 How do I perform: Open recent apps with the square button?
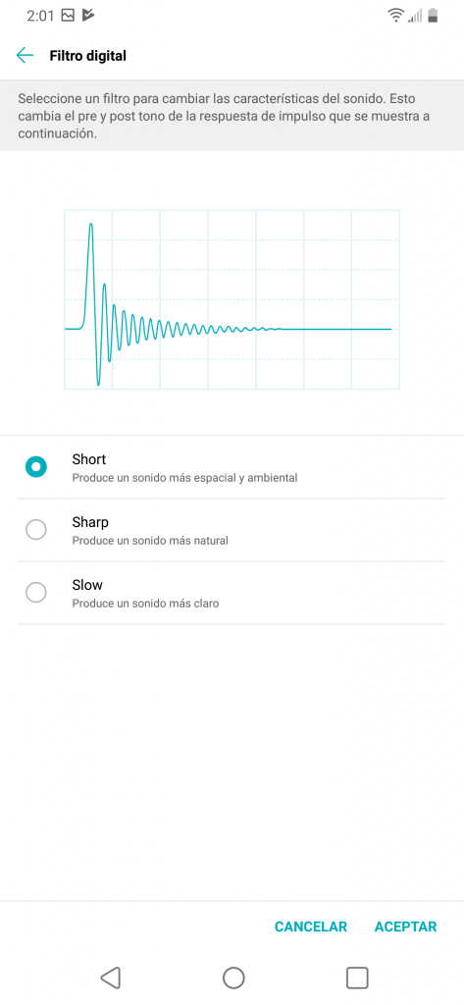click(357, 978)
